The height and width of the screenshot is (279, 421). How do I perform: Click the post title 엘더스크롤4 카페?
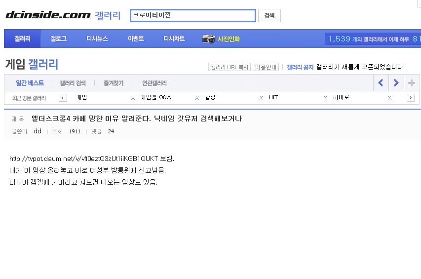point(137,119)
